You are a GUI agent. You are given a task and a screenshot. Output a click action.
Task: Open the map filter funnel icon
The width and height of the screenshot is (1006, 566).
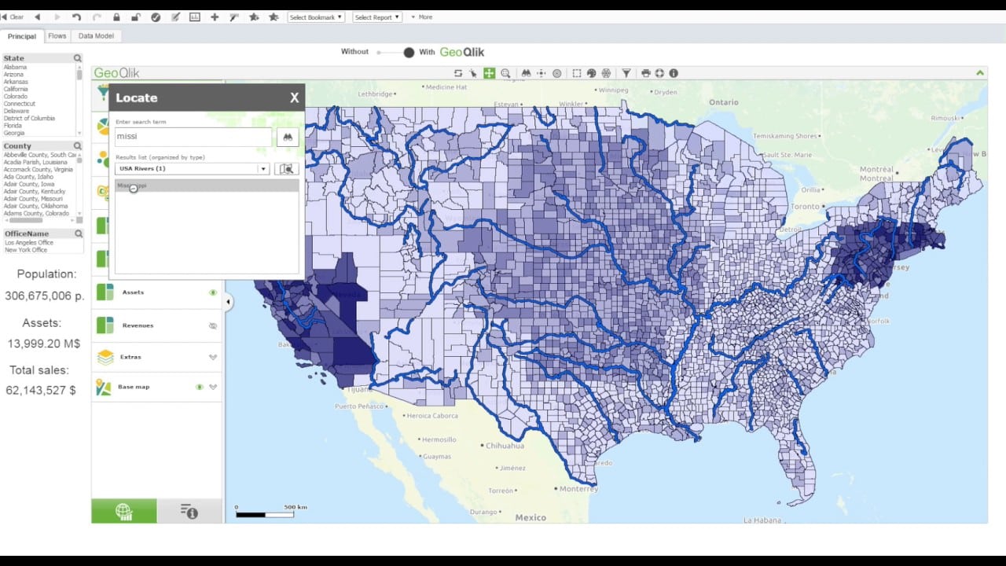coord(626,73)
